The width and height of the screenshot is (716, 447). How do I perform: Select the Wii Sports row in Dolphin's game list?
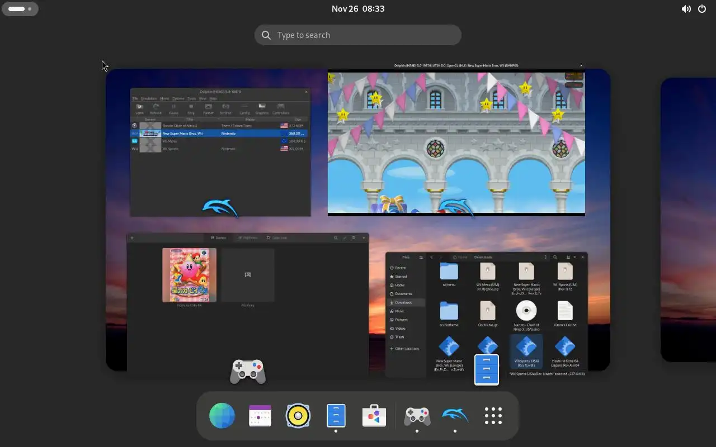pos(219,149)
